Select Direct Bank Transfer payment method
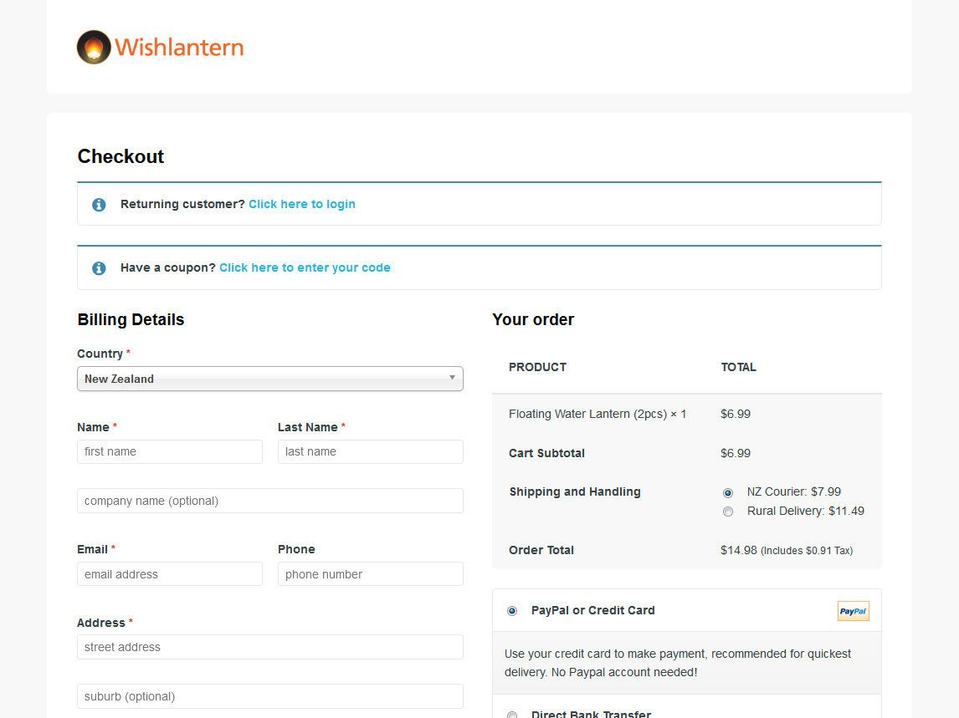 [x=512, y=715]
